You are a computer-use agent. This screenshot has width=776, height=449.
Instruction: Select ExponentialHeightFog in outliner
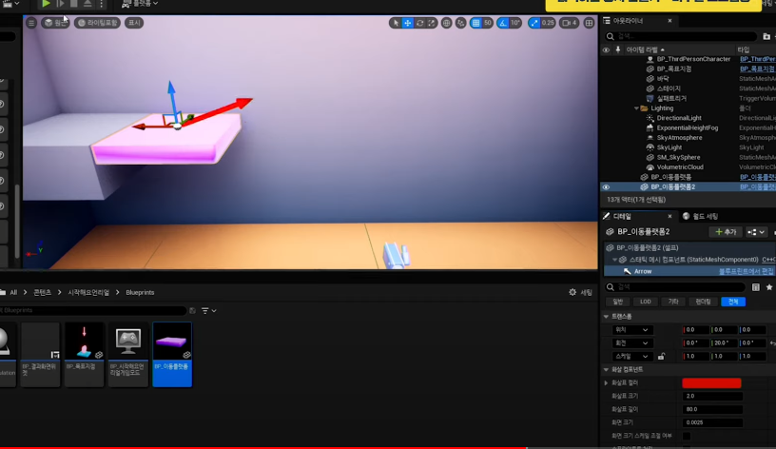(x=688, y=127)
